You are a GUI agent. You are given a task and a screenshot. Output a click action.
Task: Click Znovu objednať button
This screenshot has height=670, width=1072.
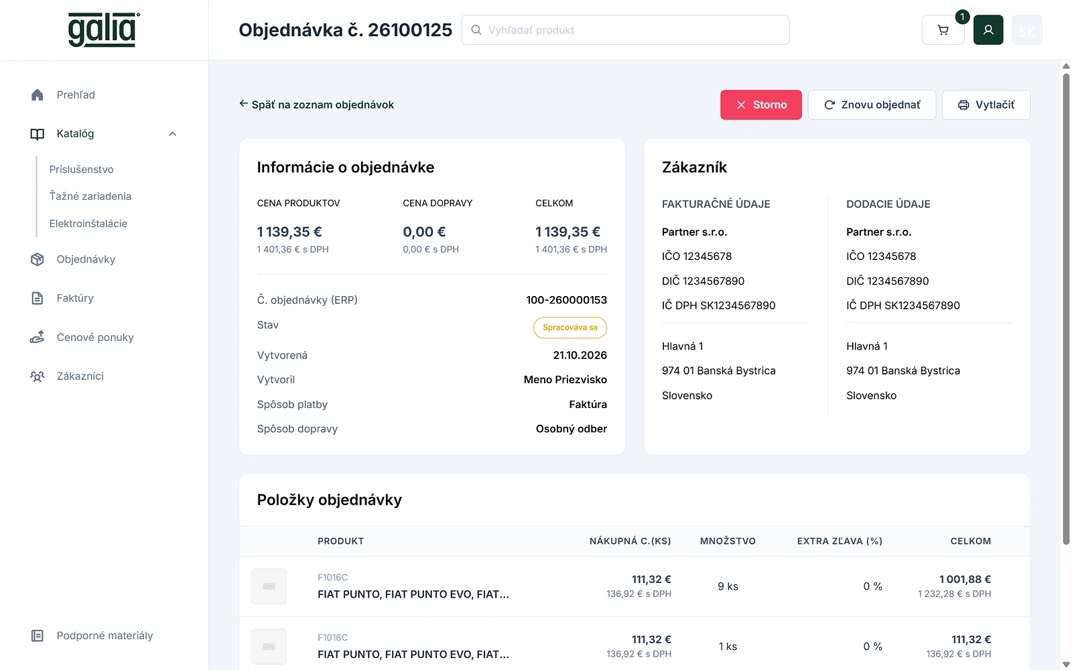tap(872, 105)
